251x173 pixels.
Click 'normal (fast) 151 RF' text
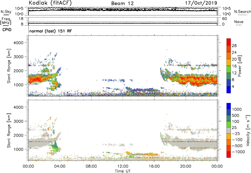coord(51,31)
